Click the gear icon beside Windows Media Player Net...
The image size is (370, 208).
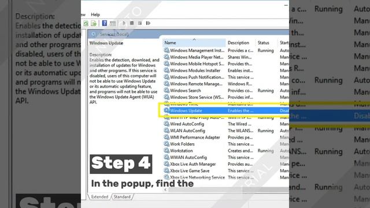tap(166, 57)
